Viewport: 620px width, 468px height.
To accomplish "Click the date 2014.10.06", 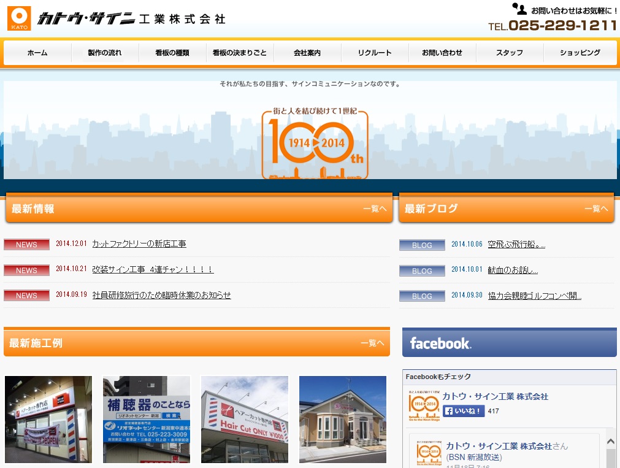I will (467, 244).
